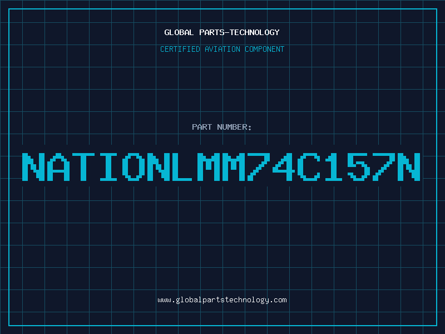This screenshot has height=334, width=445.
Task: Click the PART NUMBER: label
Action: 222,127
